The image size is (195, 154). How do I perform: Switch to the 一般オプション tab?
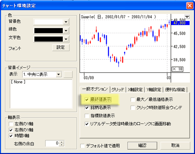95,89
